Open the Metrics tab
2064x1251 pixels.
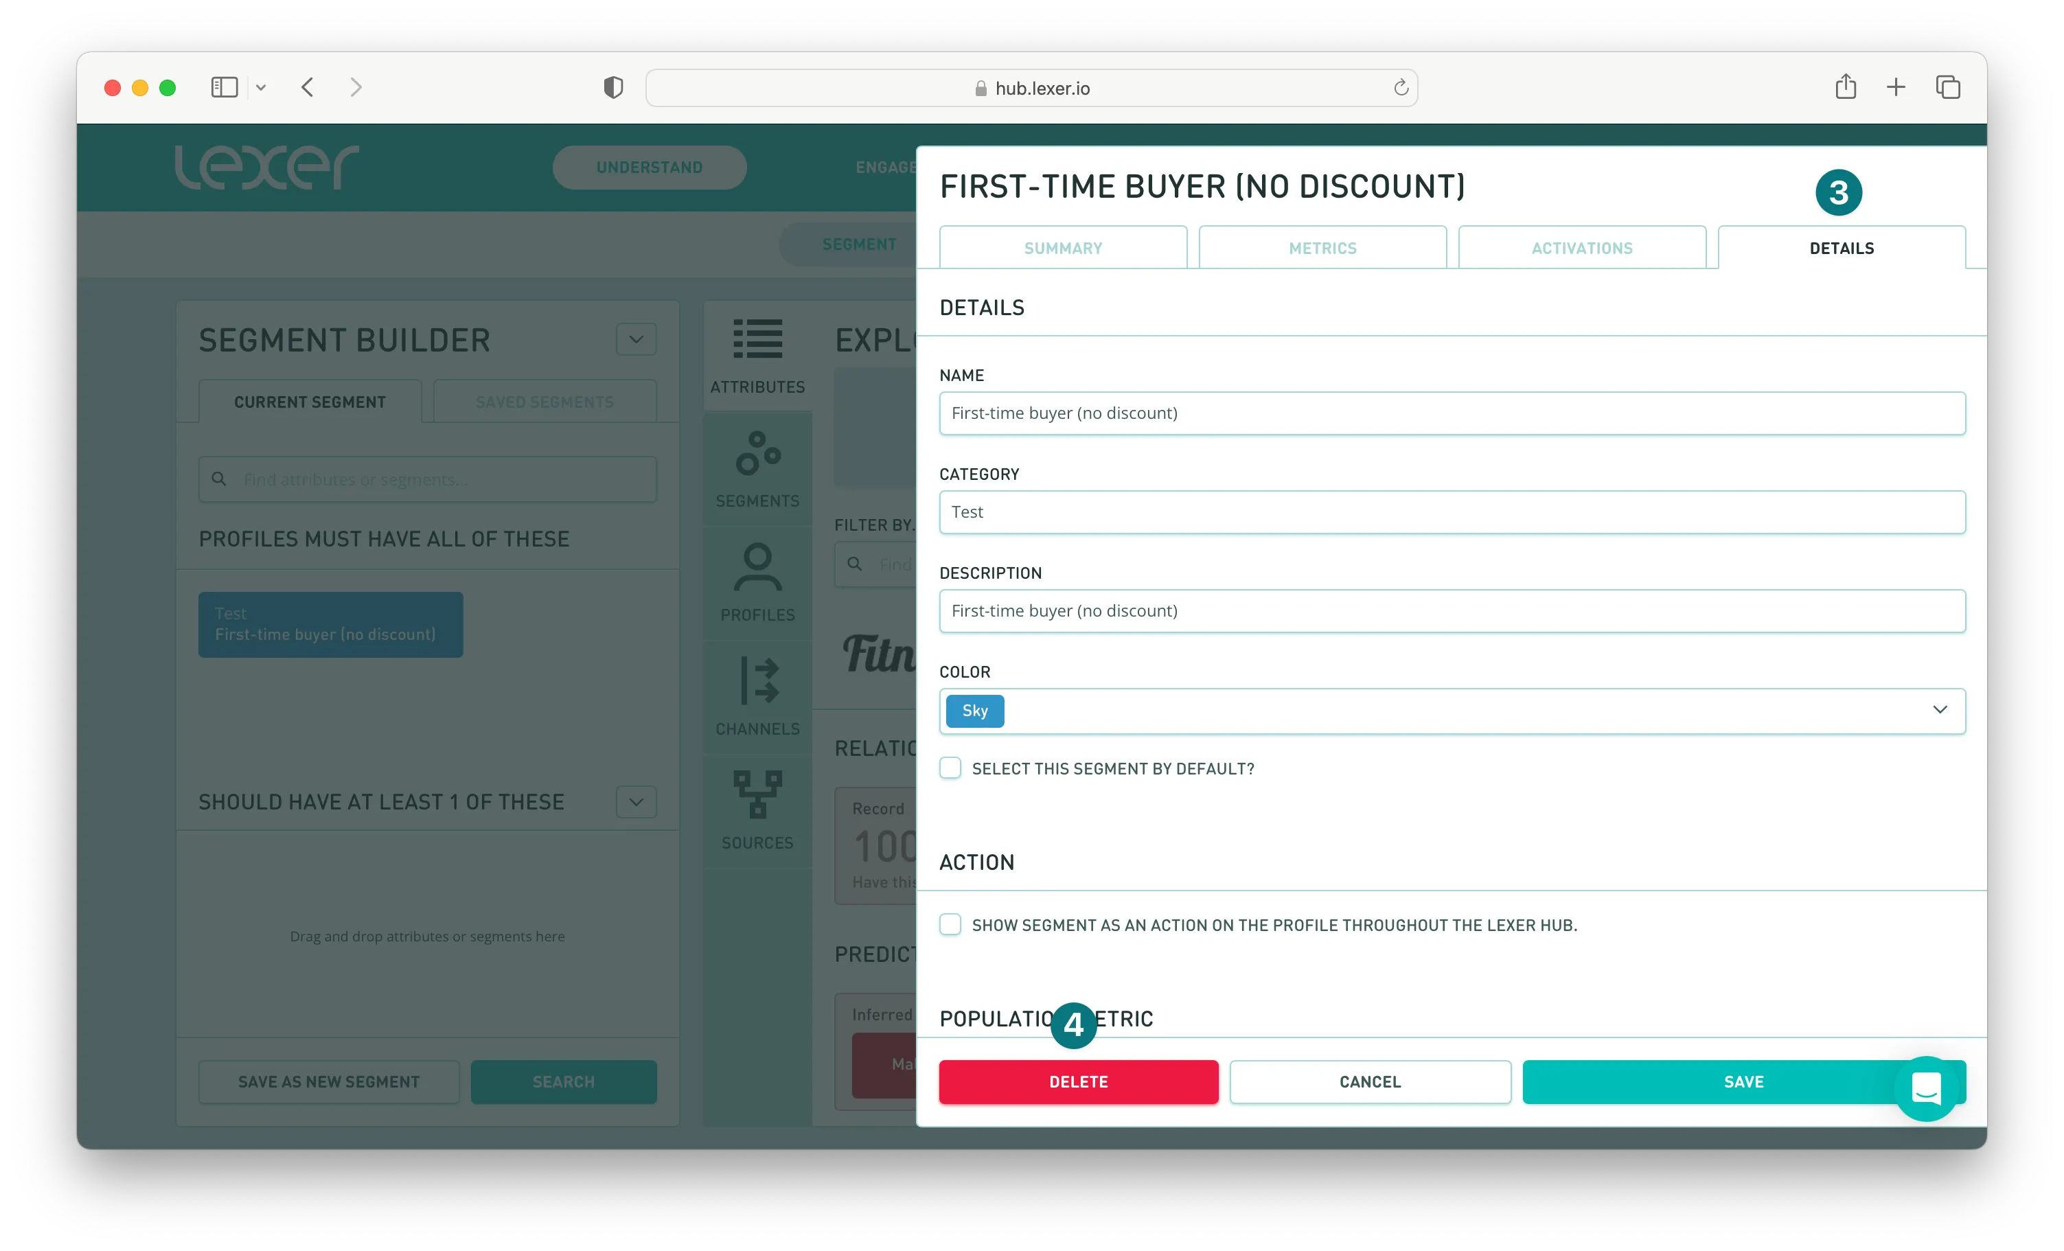pyautogui.click(x=1322, y=248)
